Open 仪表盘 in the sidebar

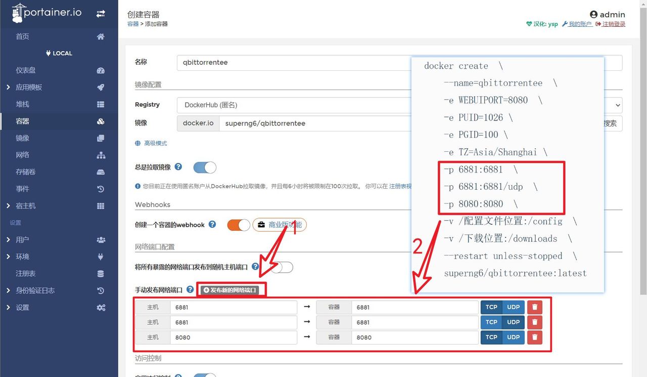[26, 70]
